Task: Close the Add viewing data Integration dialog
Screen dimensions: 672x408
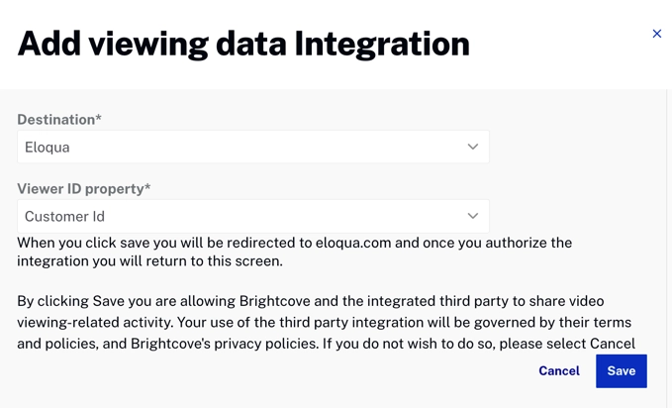Action: coord(656,34)
